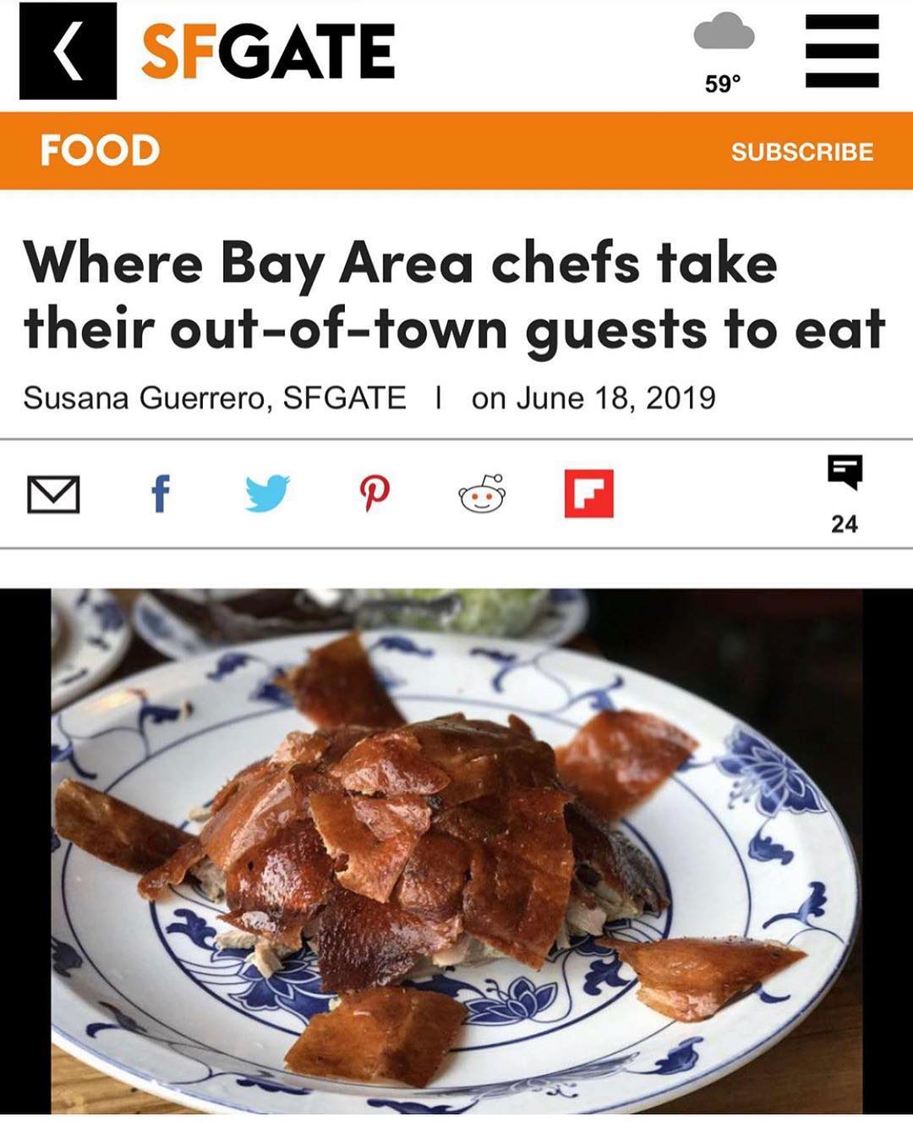Image resolution: width=913 pixels, height=1125 pixels.
Task: Open the FOOD section
Action: tap(100, 151)
